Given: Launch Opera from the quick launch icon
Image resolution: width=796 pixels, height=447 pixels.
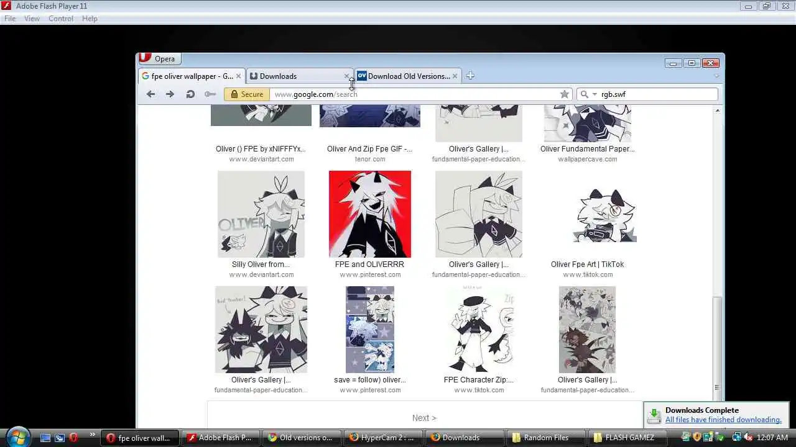Looking at the screenshot, I should [x=73, y=438].
